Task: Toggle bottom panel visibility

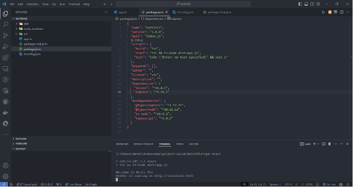Action: pos(306,4)
